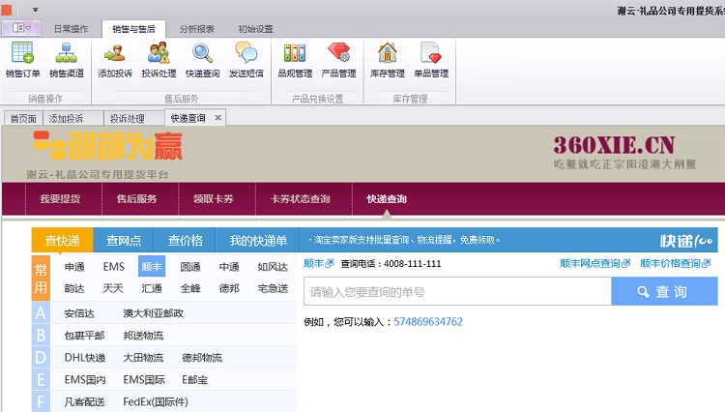Choose 韵达 courier
The height and width of the screenshot is (412, 725).
74,288
